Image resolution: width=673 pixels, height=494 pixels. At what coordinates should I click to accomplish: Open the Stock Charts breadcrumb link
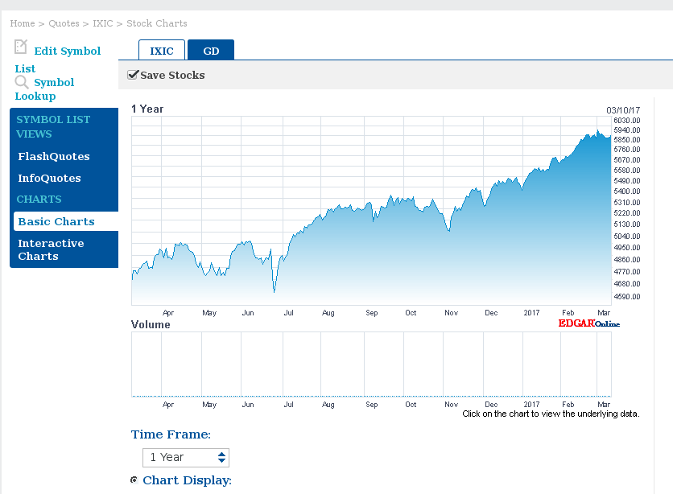(157, 23)
